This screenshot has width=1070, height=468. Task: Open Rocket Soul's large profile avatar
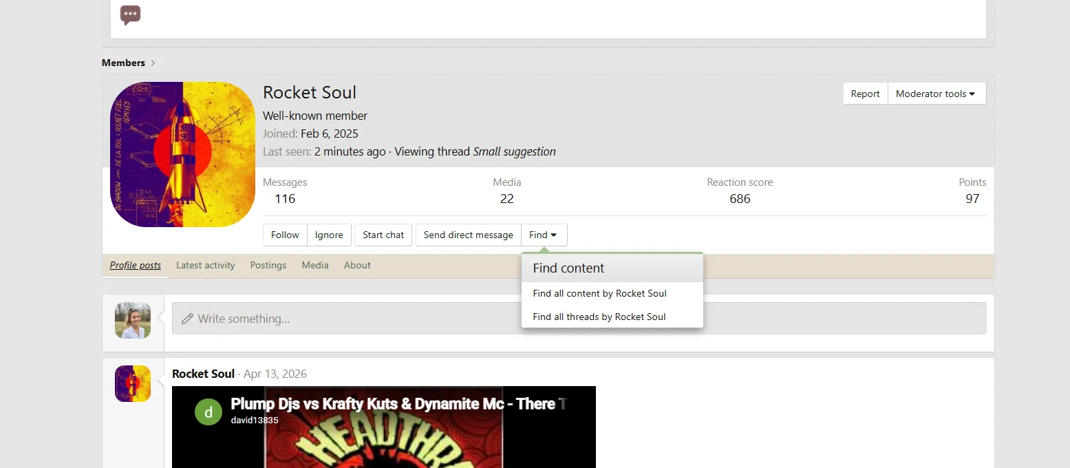[x=182, y=154]
